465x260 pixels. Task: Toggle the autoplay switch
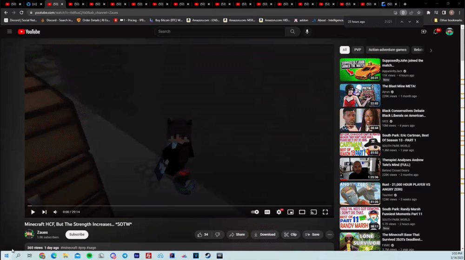click(x=255, y=212)
